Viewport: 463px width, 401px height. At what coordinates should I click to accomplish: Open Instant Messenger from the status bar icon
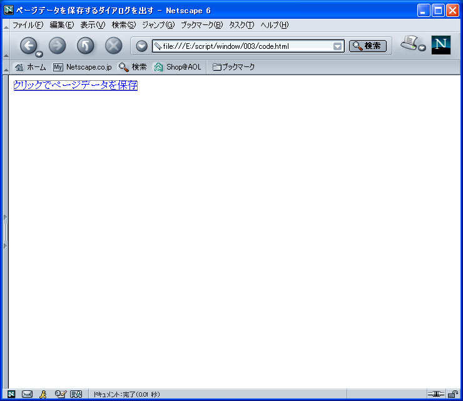(43, 394)
